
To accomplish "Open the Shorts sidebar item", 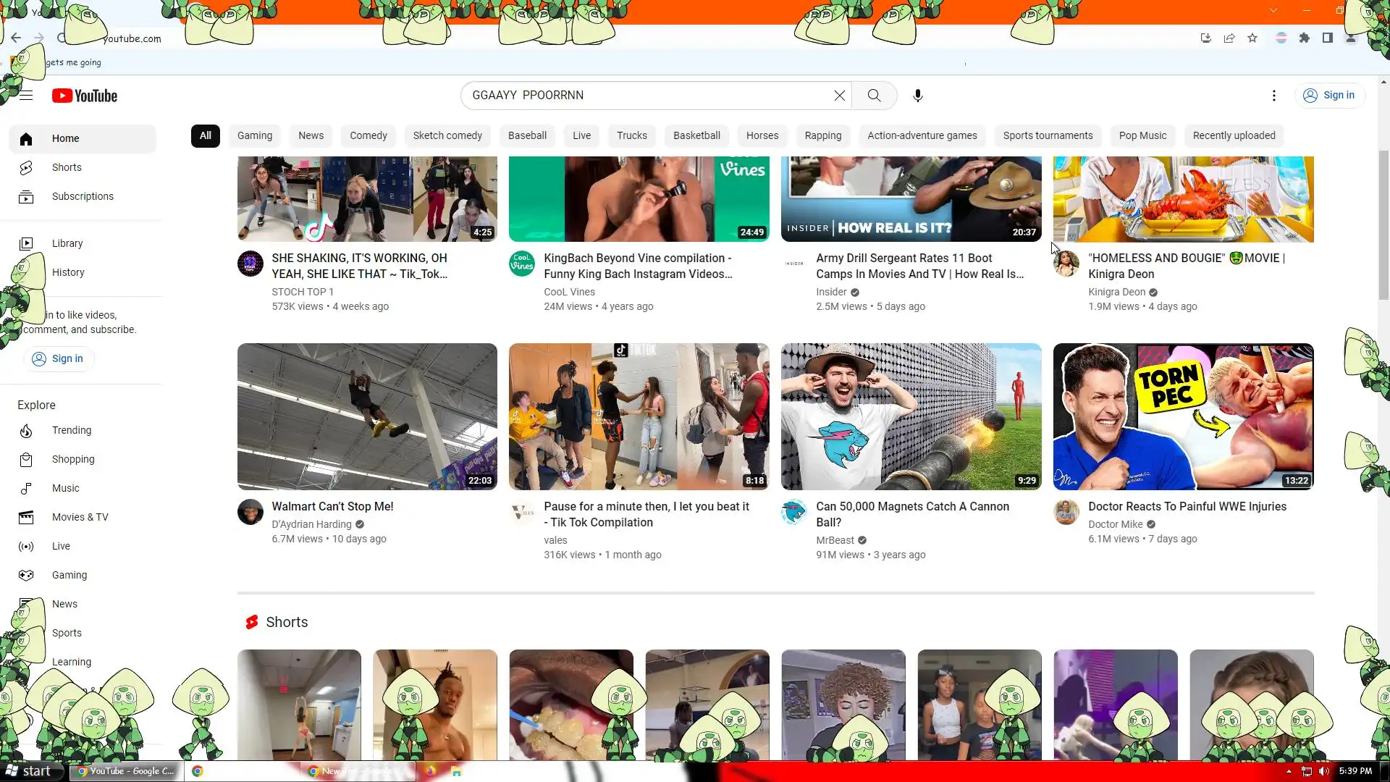I will tap(67, 167).
